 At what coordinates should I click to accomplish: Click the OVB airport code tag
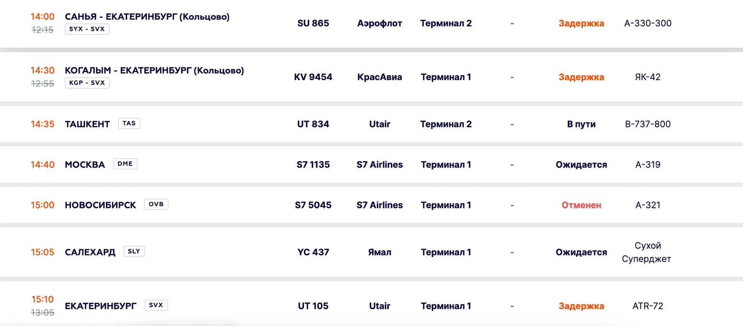(x=156, y=204)
